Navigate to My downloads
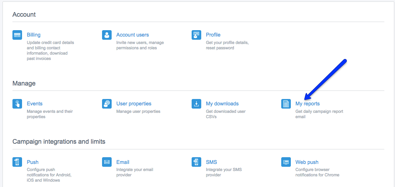The height and width of the screenshot is (187, 395). click(x=222, y=104)
